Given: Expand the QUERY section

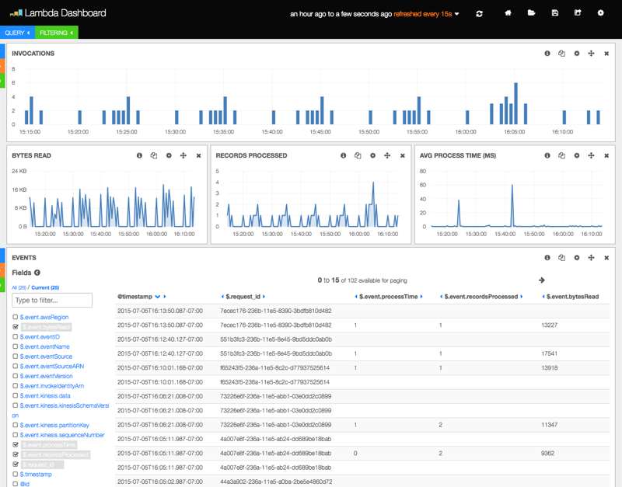Looking at the screenshot, I should [x=16, y=33].
